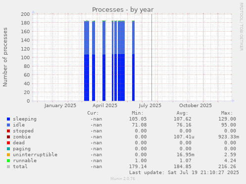The image size is (246, 184).
Task: Click the total avg value 184.85
Action: [x=183, y=167]
